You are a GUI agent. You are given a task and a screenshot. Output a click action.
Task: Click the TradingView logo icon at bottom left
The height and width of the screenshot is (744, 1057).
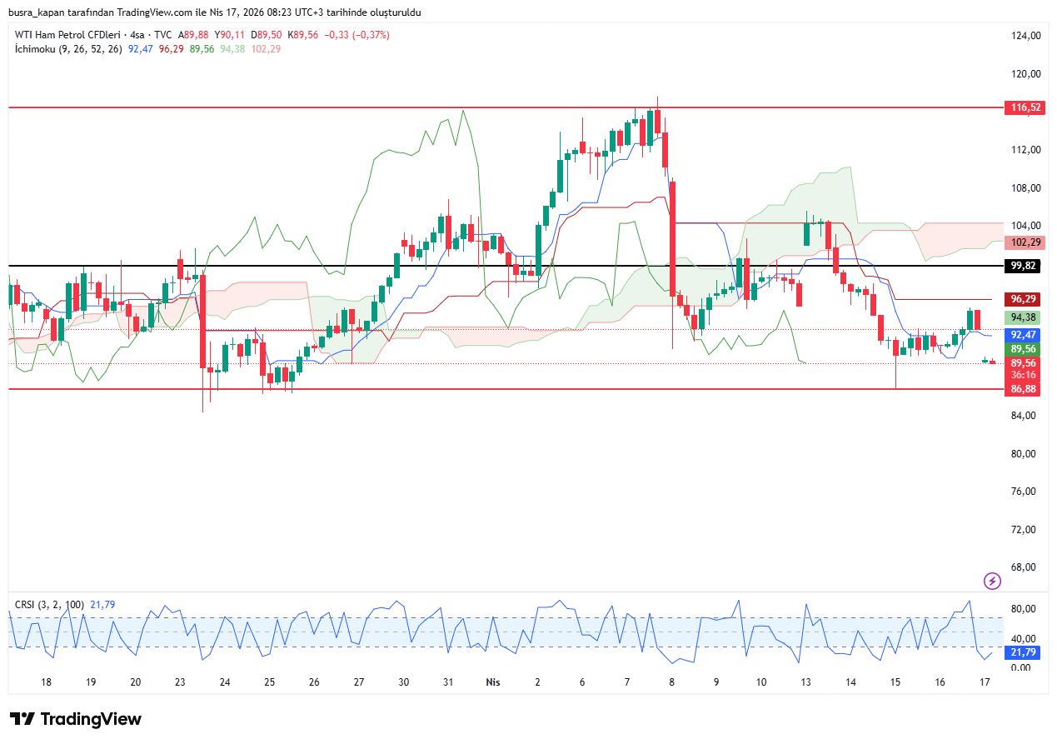coord(22,719)
